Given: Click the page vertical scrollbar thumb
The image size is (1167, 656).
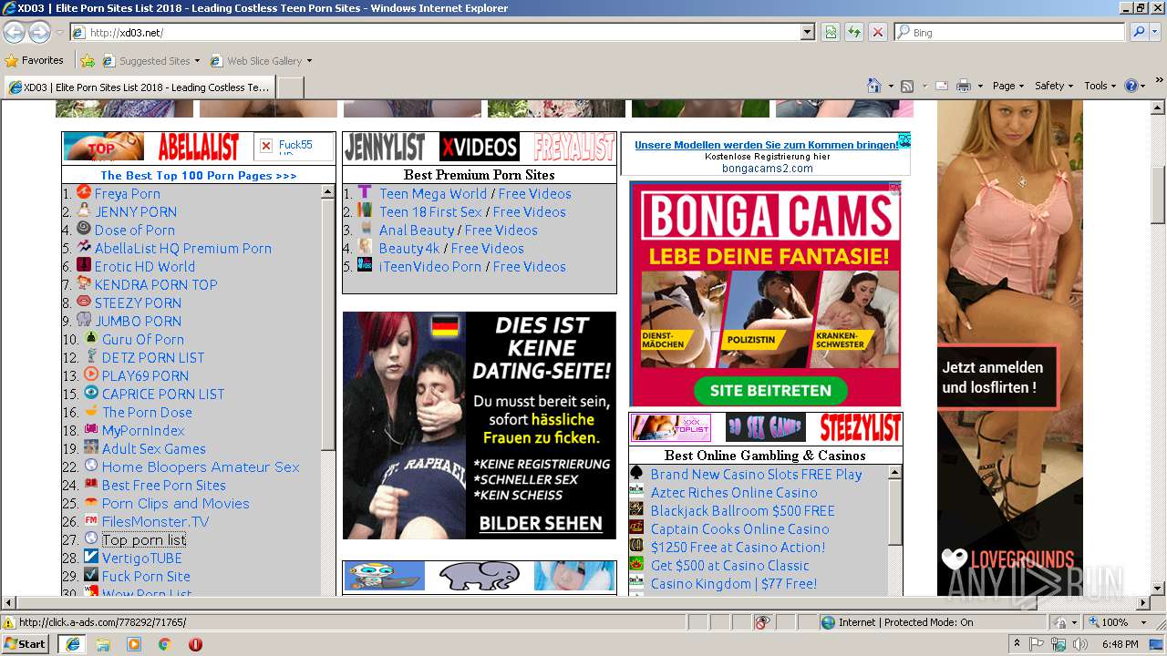Looking at the screenshot, I should click(x=1158, y=195).
